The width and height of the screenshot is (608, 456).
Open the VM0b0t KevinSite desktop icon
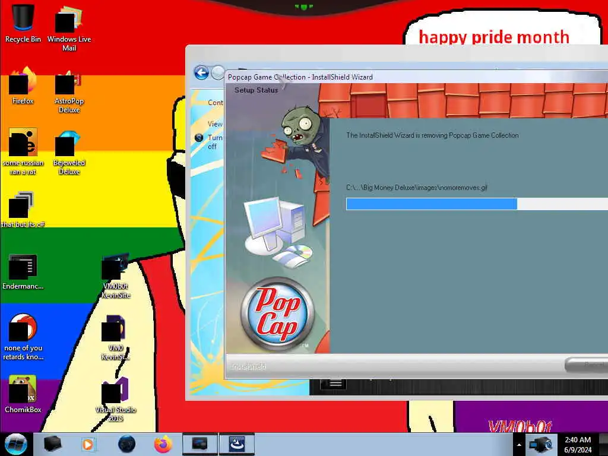coord(116,275)
